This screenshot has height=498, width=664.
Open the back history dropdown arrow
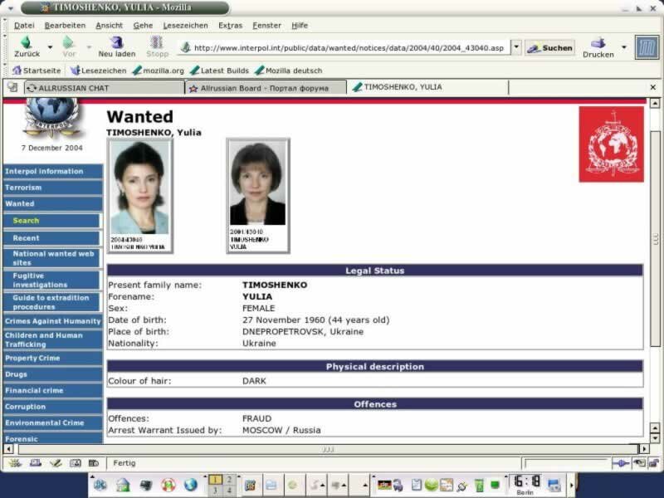pos(50,47)
